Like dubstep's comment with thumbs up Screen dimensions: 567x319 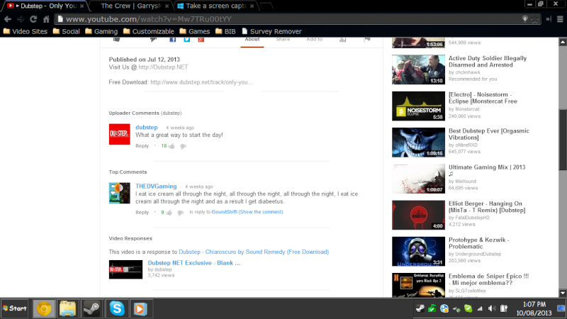click(x=172, y=146)
